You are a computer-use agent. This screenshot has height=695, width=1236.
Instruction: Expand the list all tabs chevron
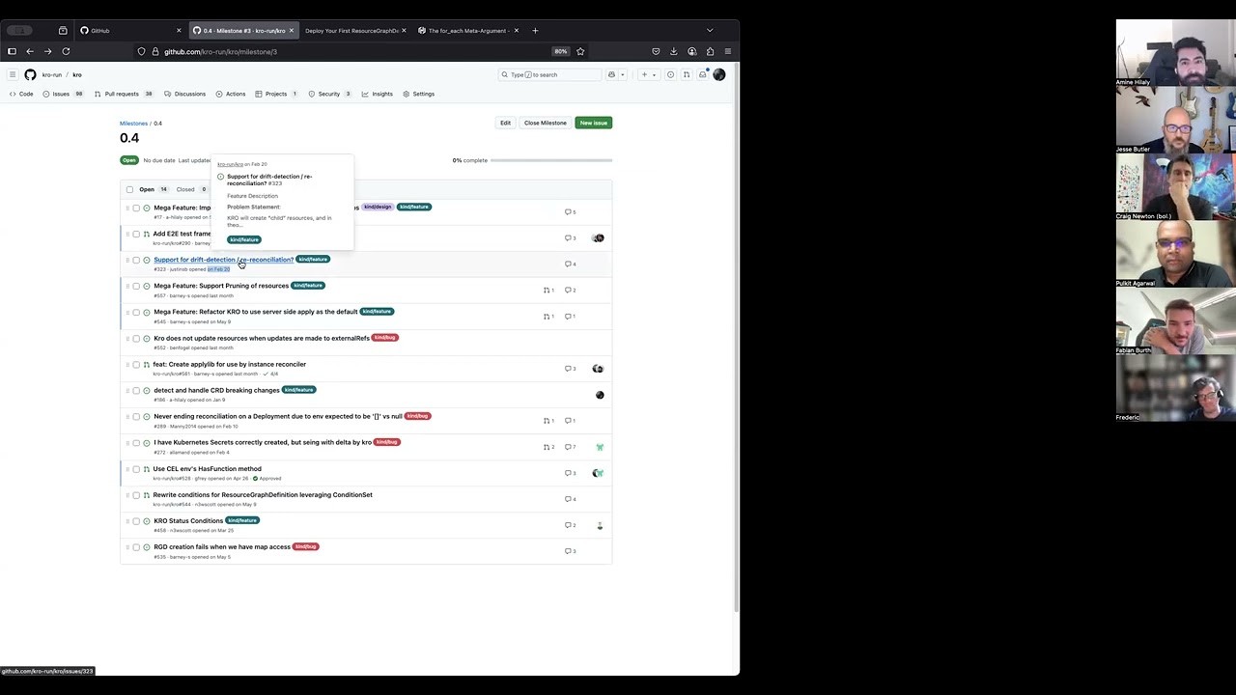click(710, 30)
